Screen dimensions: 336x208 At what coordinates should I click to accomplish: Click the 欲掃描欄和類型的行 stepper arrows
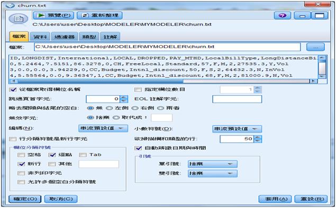pos(258,139)
